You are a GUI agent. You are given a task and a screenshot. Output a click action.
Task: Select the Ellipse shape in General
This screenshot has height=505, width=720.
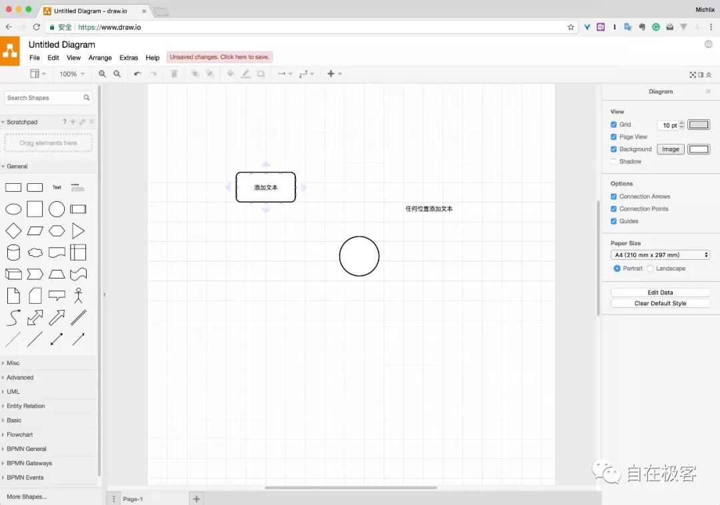[x=13, y=209]
